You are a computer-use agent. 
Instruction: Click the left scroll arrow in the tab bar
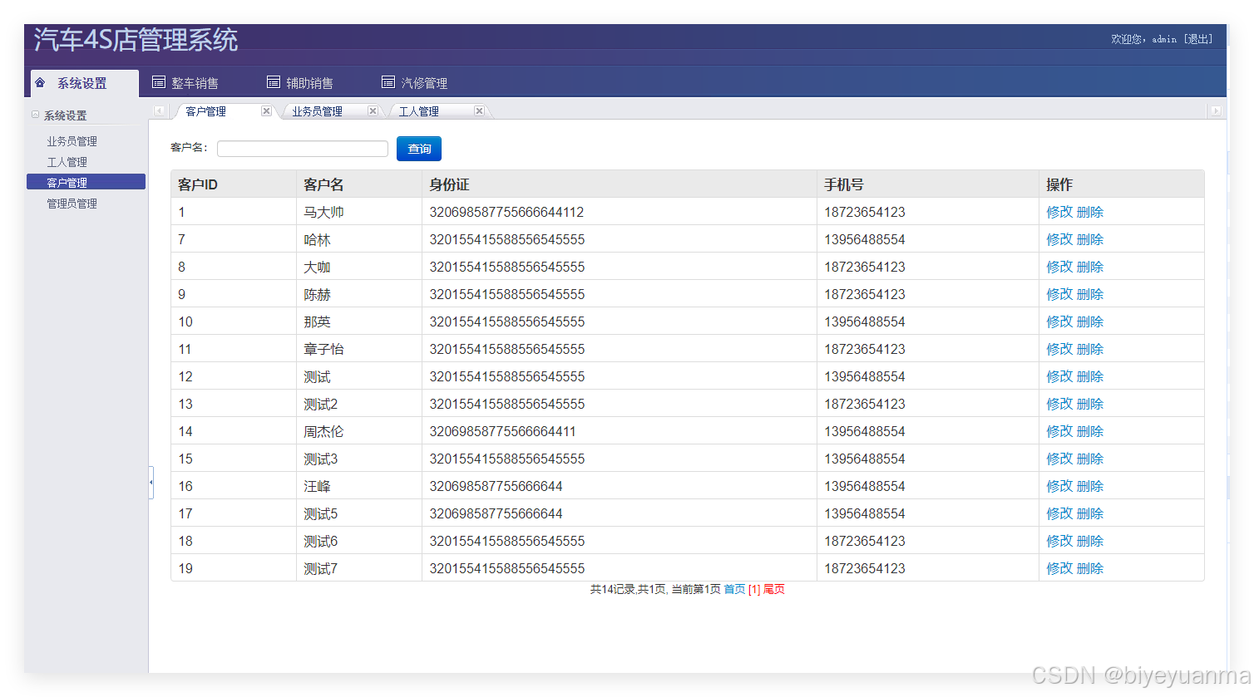click(x=159, y=110)
